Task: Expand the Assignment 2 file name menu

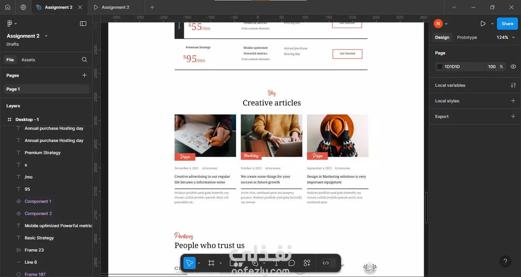Action: click(46, 36)
